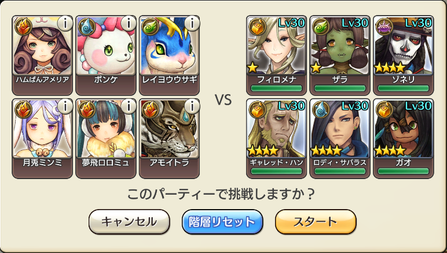Show info for レイヨウウサギ
447x253 pixels.
[192, 24]
